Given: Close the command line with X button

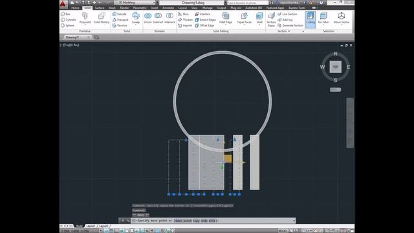Looking at the screenshot, I should point(122,221).
